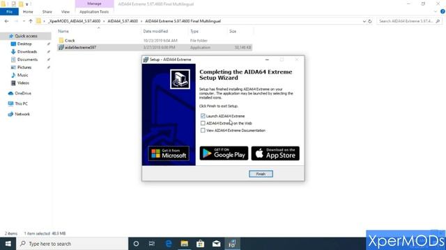Sort by Size column header
The width and height of the screenshot is (446, 250).
pyautogui.click(x=233, y=31)
